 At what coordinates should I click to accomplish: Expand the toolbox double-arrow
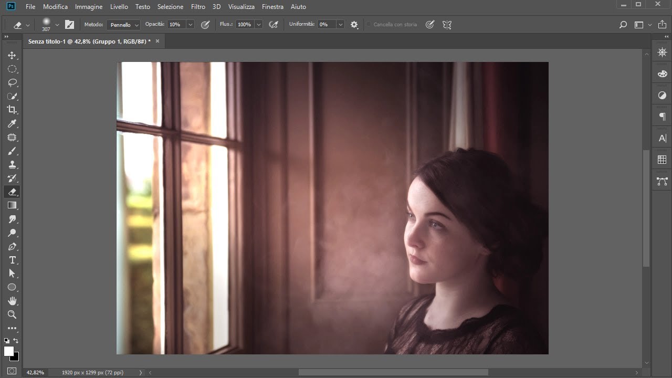tap(6, 36)
